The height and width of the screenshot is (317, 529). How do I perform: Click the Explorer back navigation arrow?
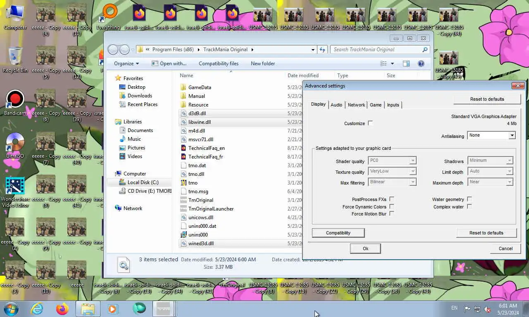coord(113,50)
